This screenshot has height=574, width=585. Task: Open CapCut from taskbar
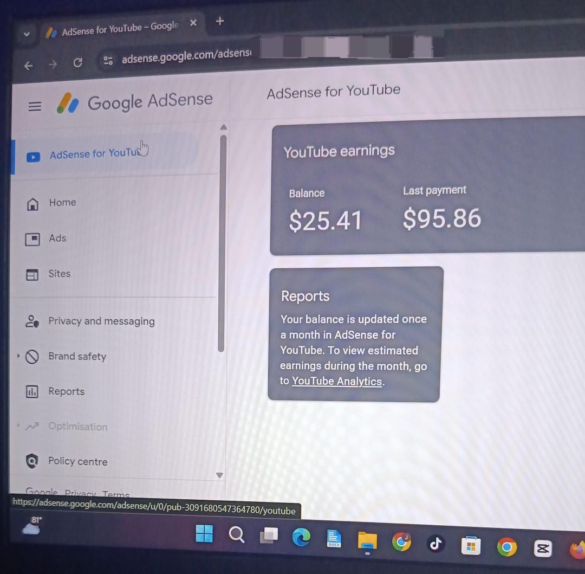point(542,549)
